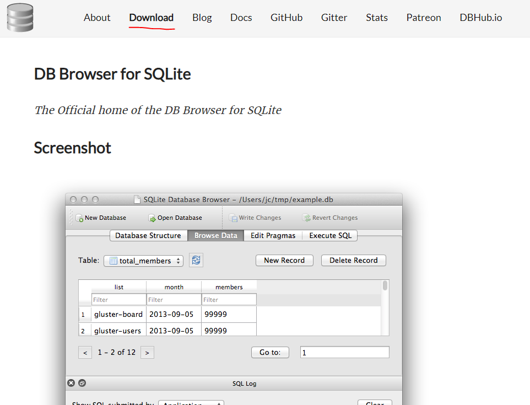Open the Gitter chat link
Screen dimensions: 530x405
(x=334, y=18)
